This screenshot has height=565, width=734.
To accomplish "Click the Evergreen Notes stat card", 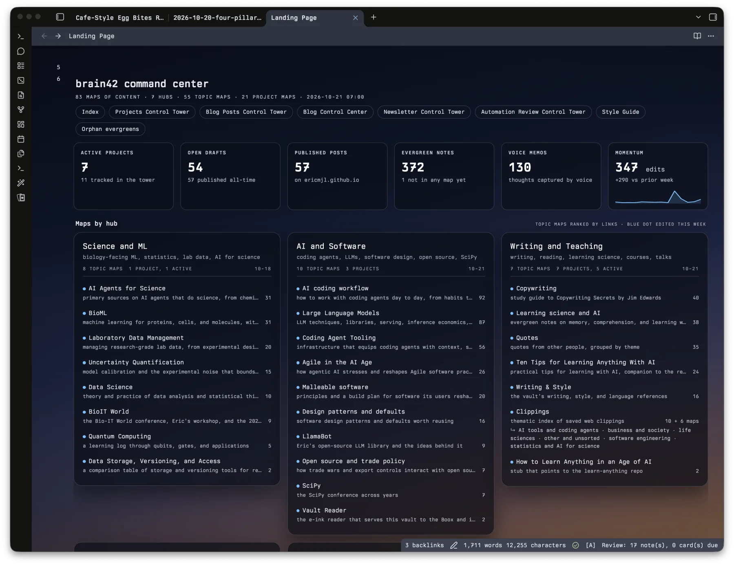I will 444,176.
